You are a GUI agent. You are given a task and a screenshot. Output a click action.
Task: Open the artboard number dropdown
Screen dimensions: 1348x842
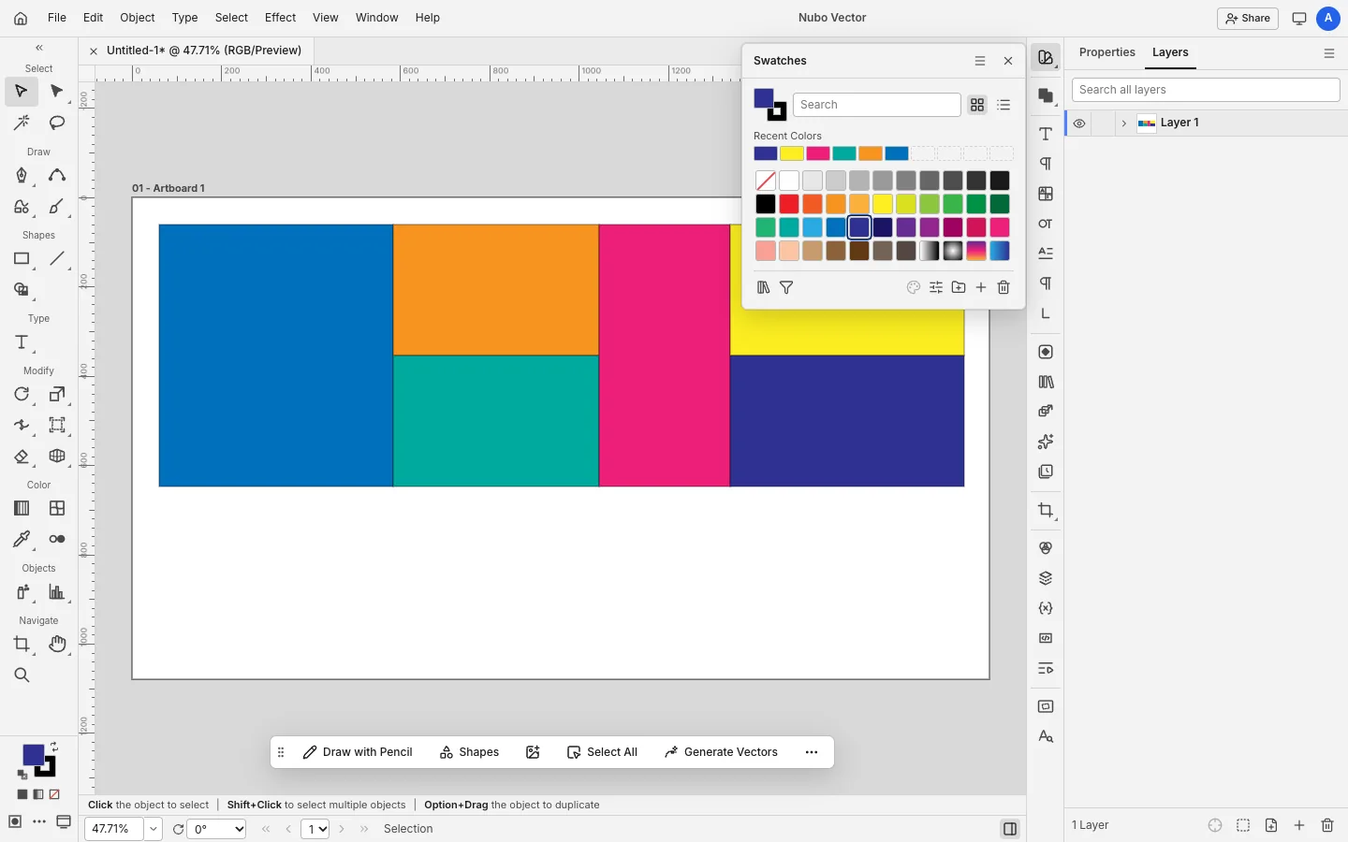[315, 829]
